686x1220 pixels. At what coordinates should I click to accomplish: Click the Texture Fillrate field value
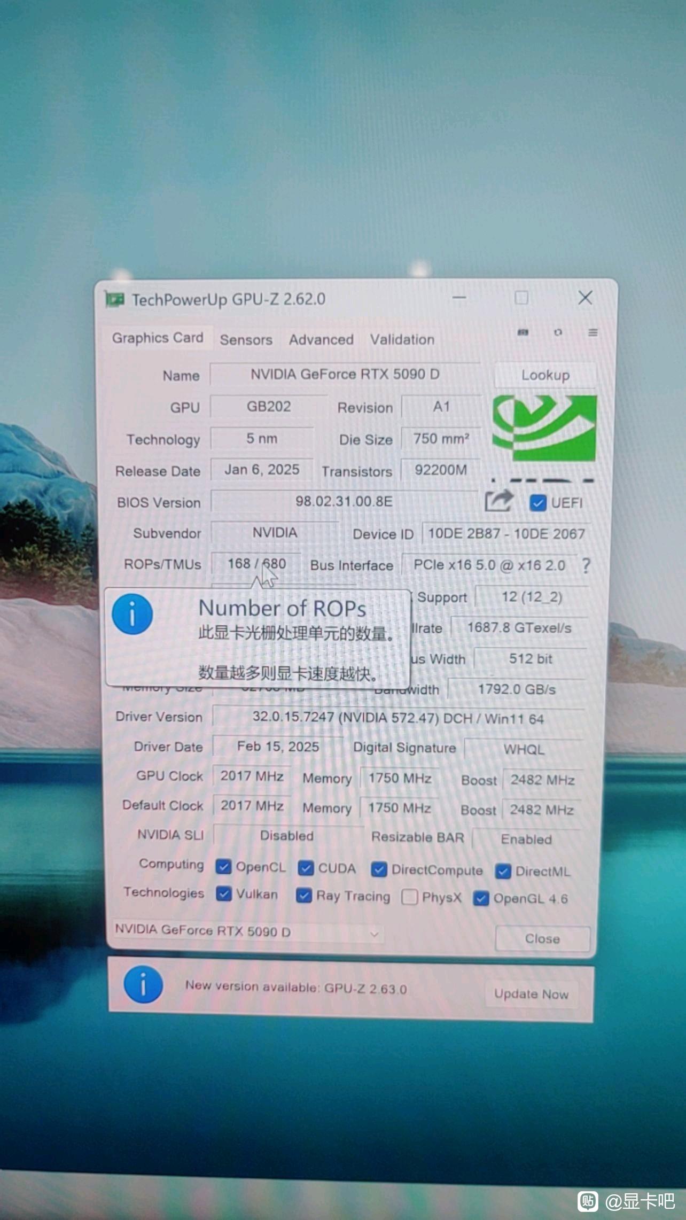(x=519, y=628)
